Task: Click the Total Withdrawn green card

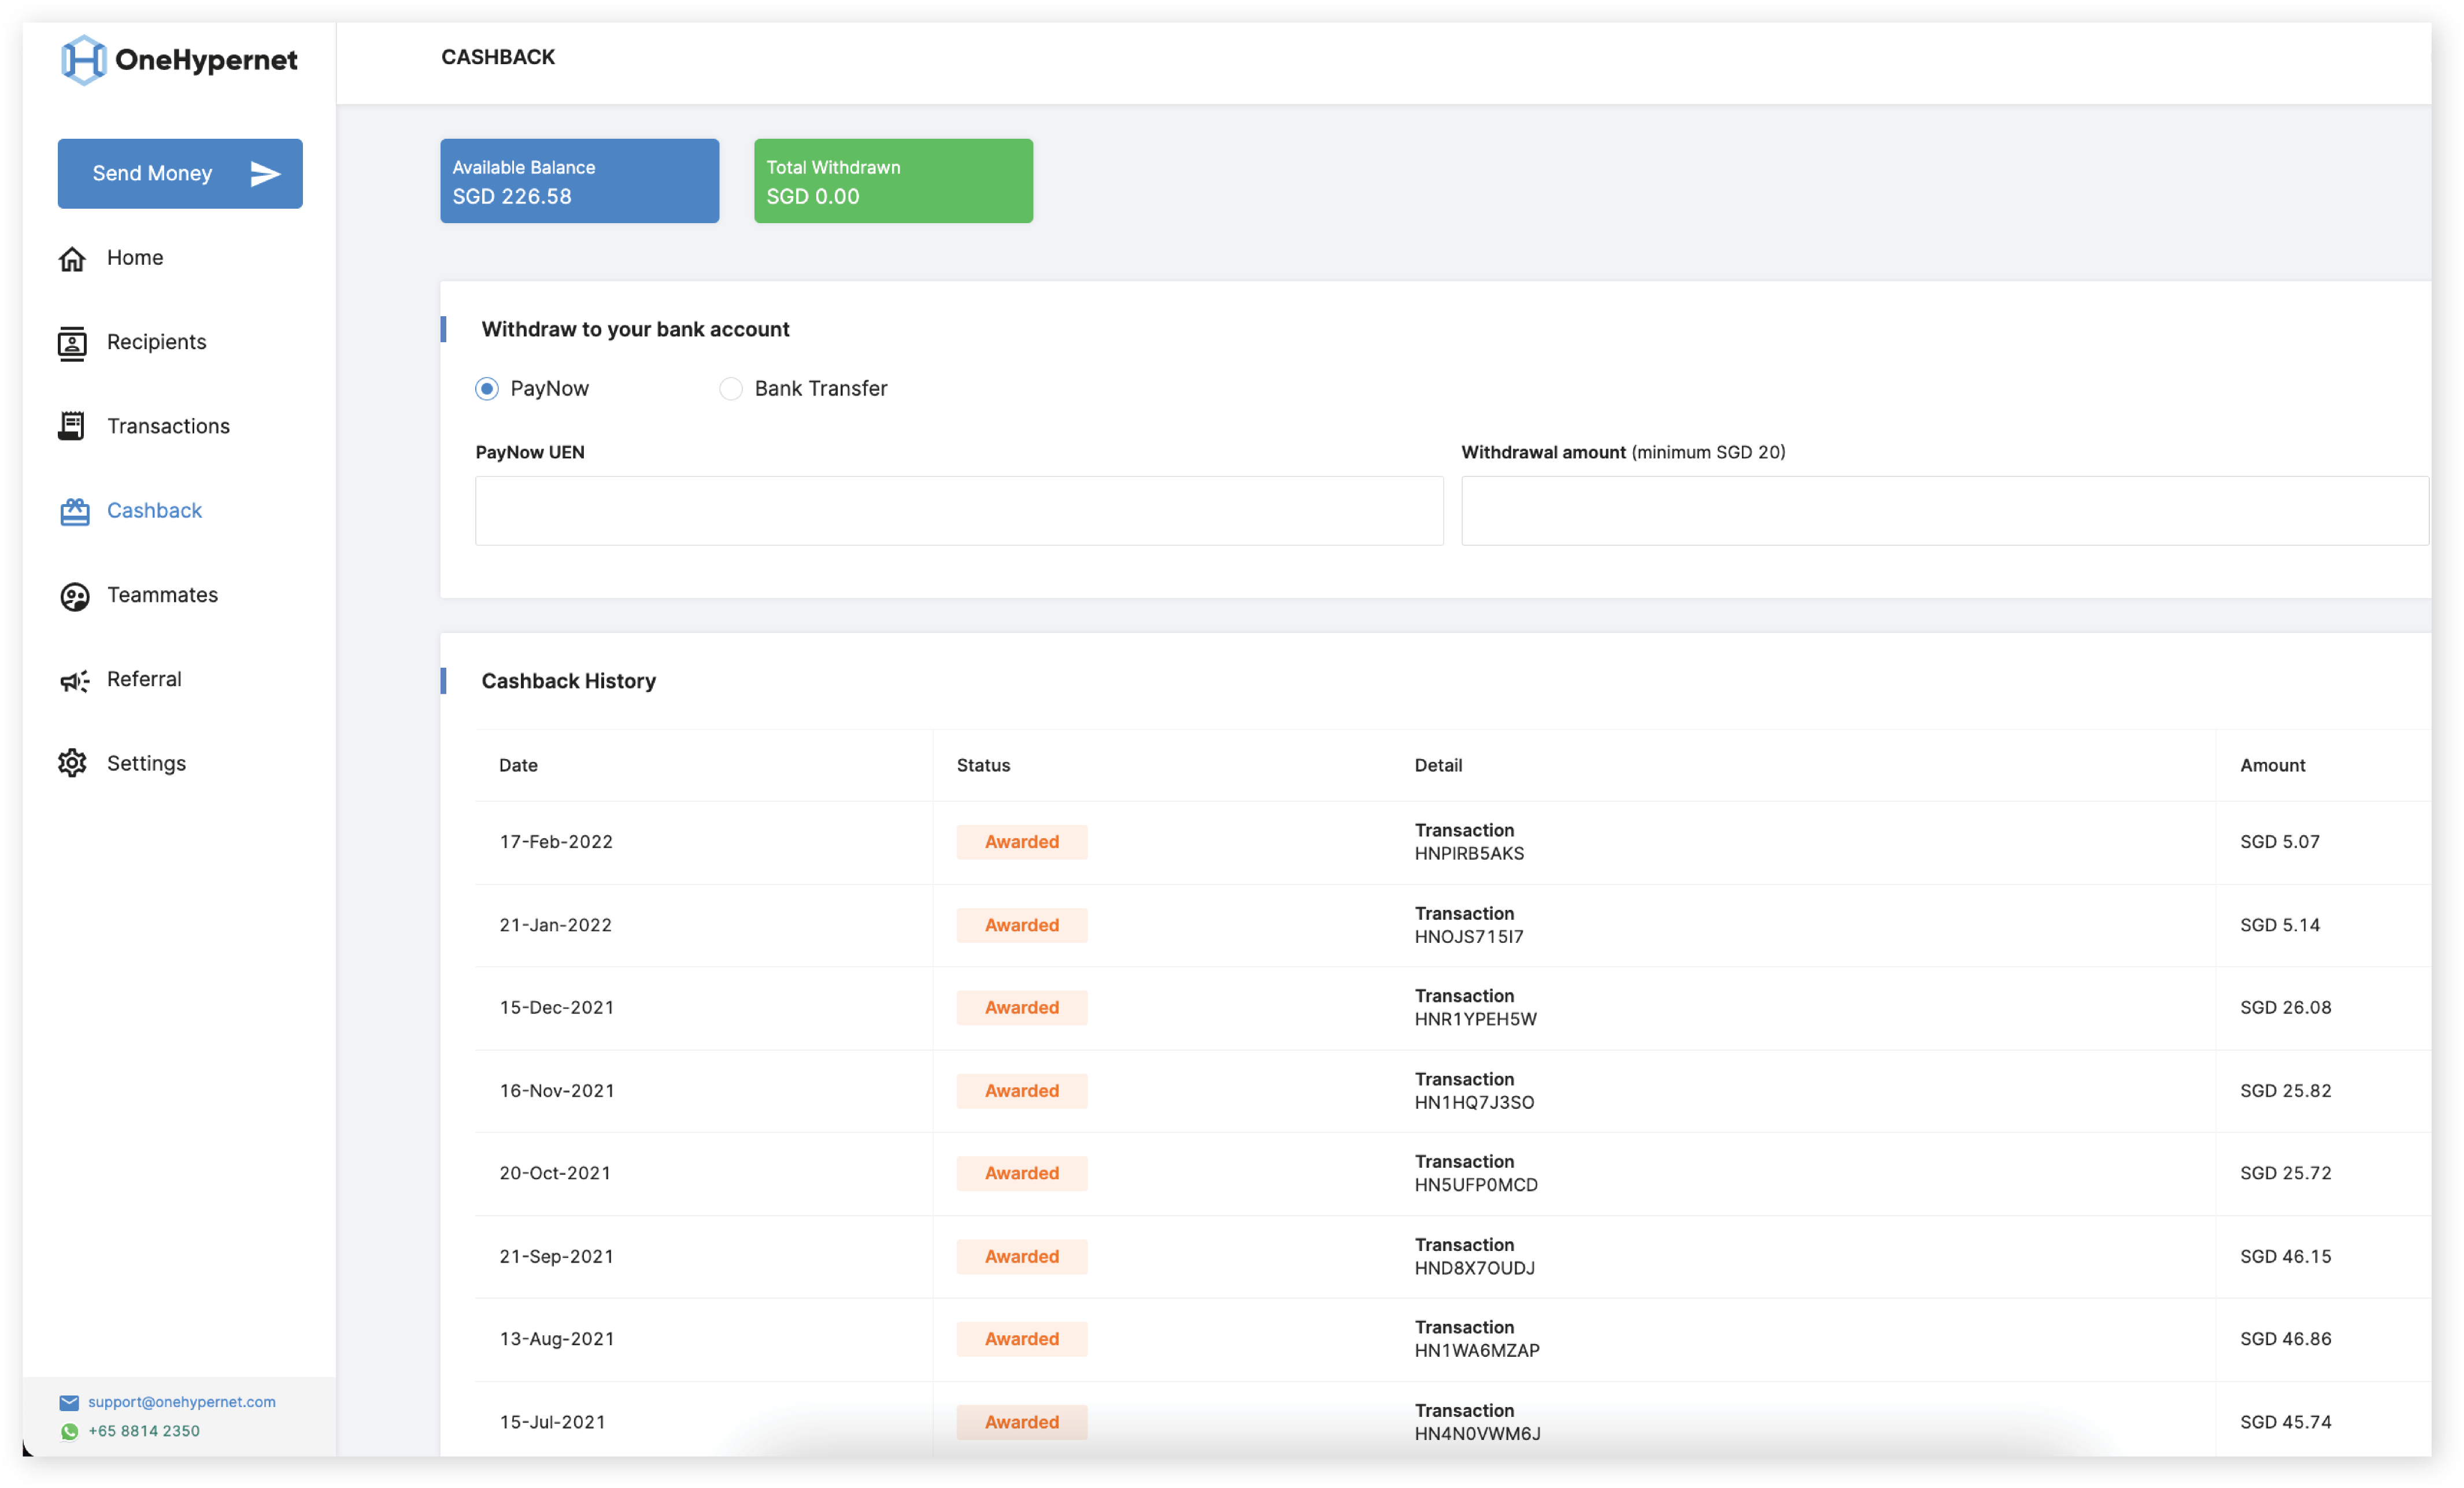Action: coord(893,181)
